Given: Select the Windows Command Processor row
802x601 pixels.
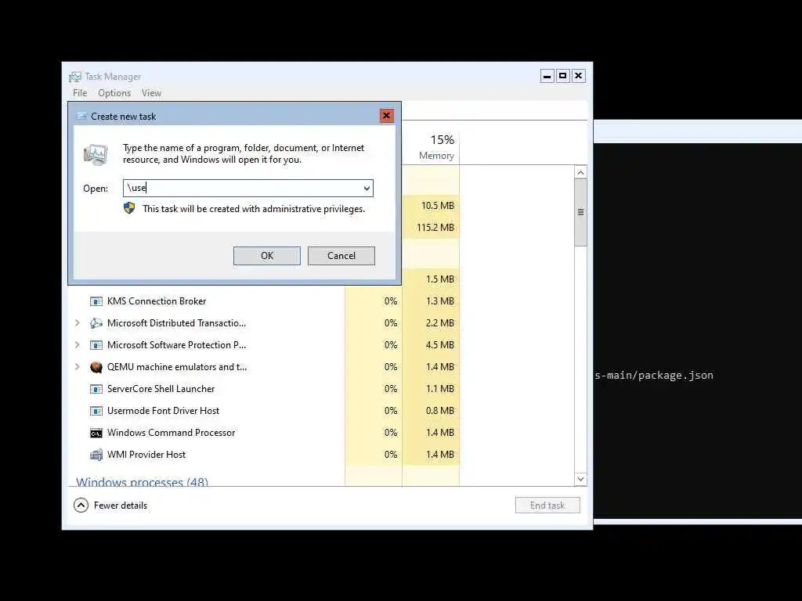Looking at the screenshot, I should (x=264, y=433).
